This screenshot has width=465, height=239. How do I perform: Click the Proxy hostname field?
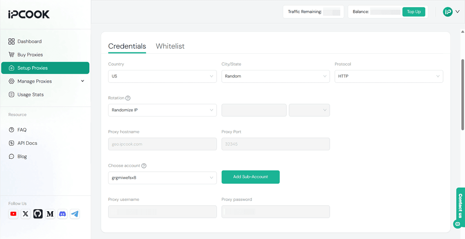click(x=162, y=144)
